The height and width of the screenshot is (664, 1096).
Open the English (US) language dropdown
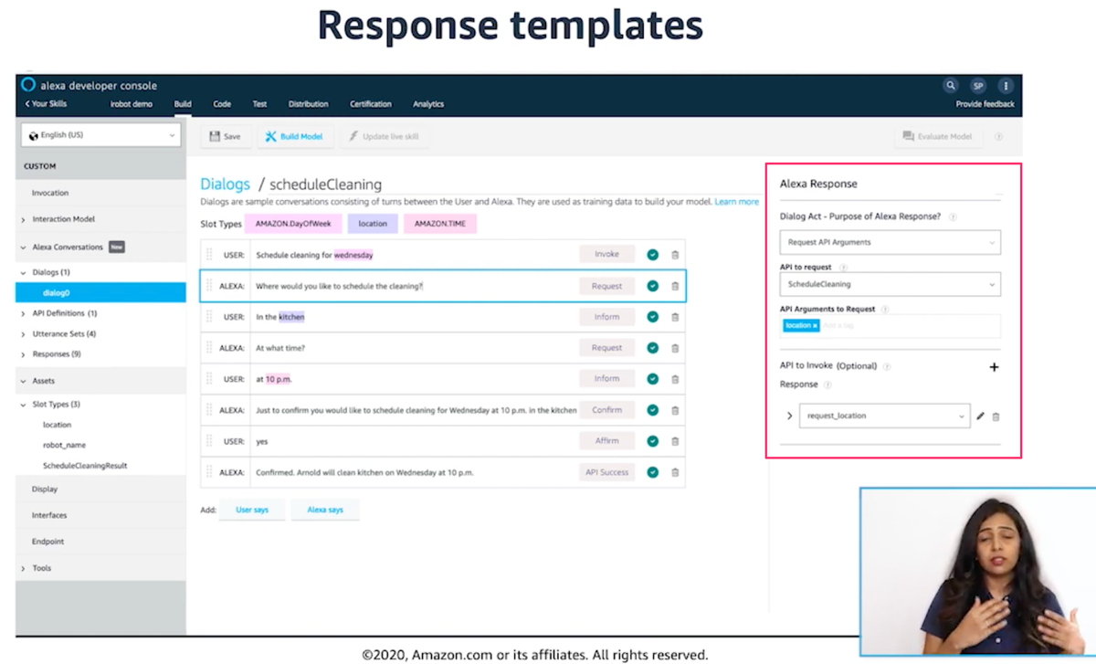click(x=100, y=135)
